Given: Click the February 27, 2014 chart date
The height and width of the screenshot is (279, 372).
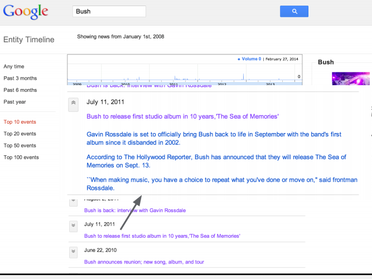Looking at the screenshot, I should pyautogui.click(x=282, y=59).
